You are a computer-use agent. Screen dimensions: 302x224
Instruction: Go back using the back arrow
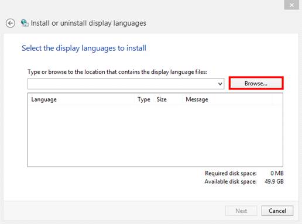coord(11,23)
